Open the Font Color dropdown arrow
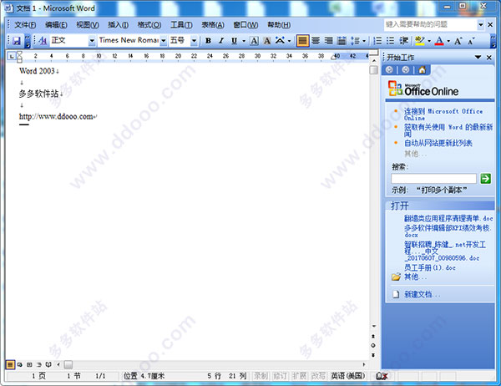 pyautogui.click(x=448, y=41)
